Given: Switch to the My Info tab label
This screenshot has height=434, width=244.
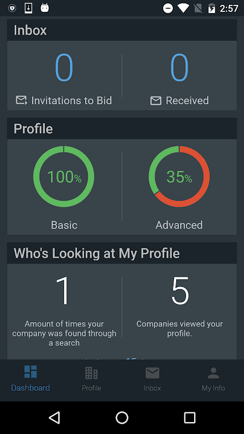Looking at the screenshot, I should (213, 388).
